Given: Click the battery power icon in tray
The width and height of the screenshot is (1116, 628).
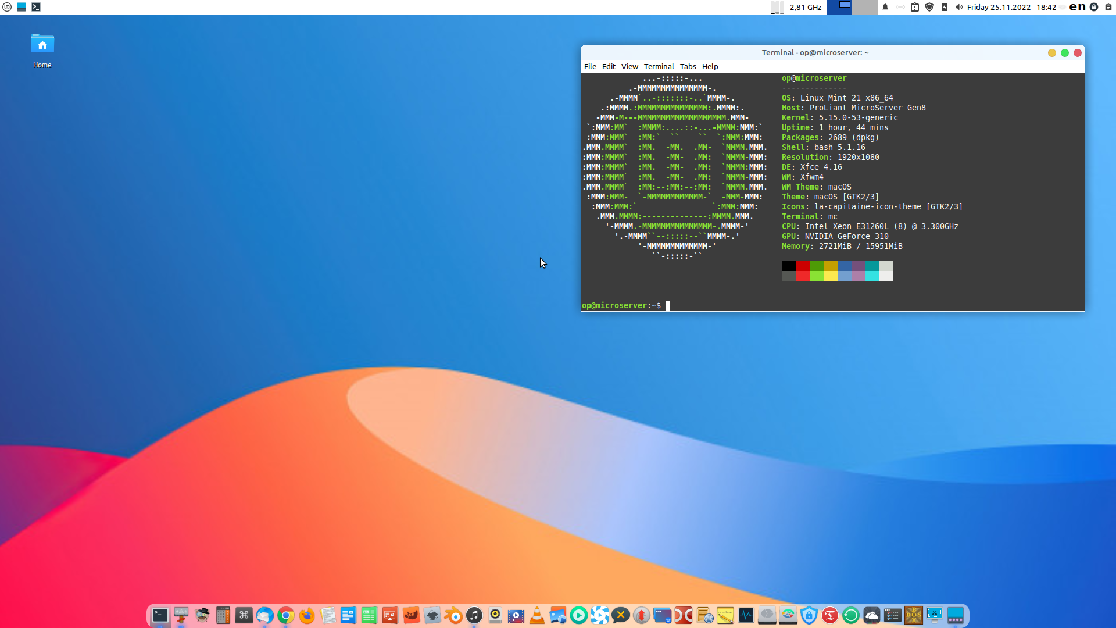Looking at the screenshot, I should [x=945, y=7].
